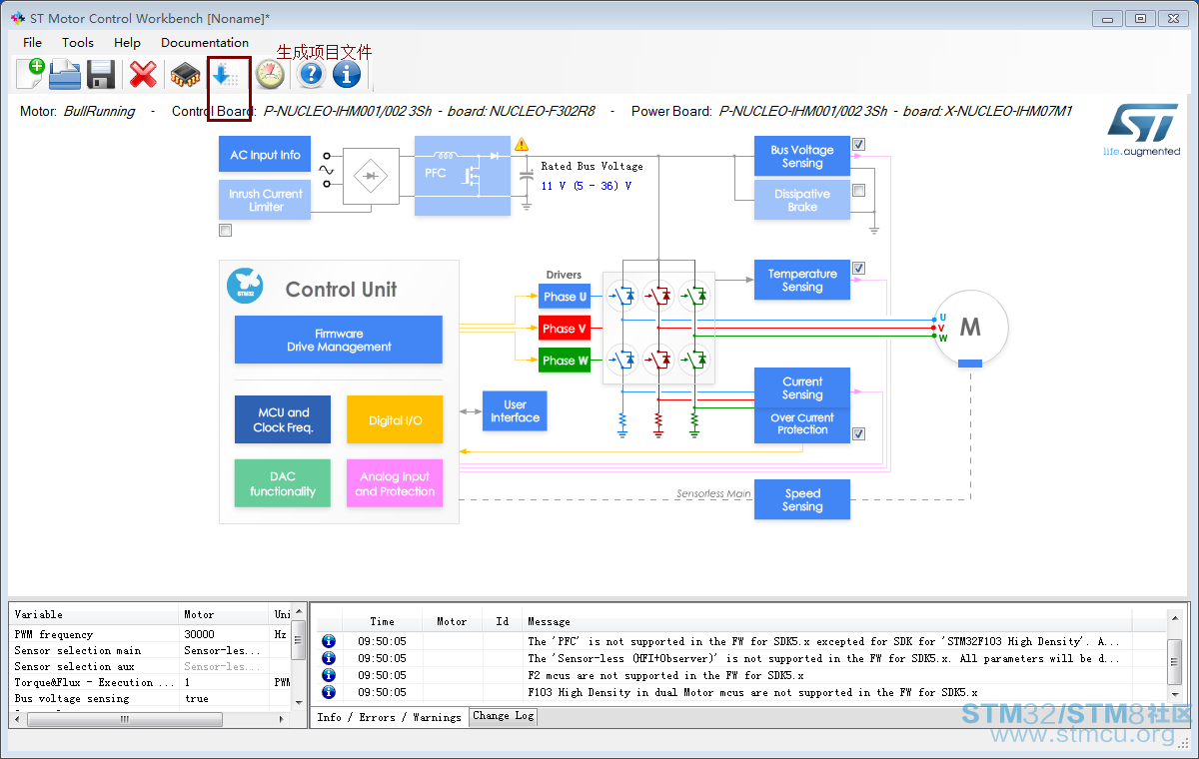Open the Tools menu

pyautogui.click(x=78, y=42)
